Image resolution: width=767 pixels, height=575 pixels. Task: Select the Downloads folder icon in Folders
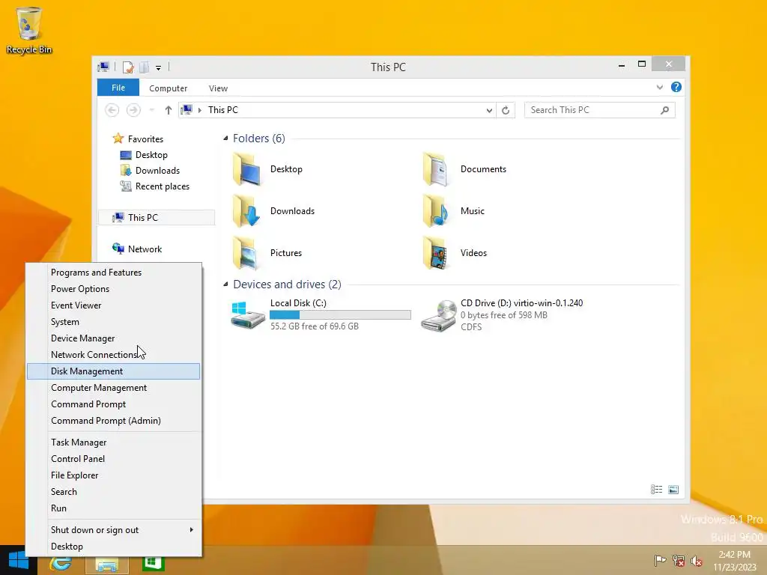click(x=246, y=211)
